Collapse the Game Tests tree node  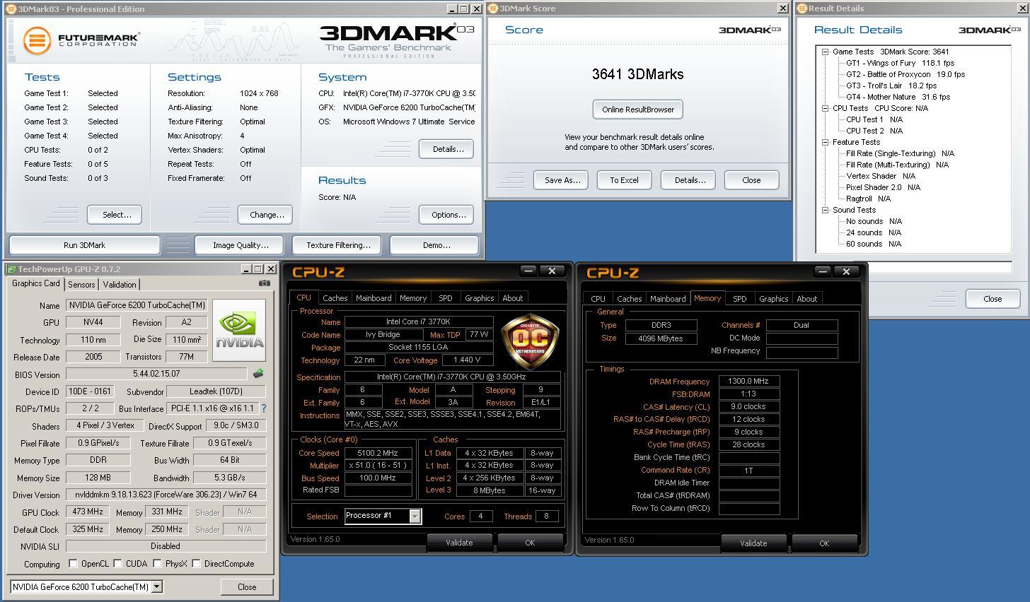pos(825,52)
